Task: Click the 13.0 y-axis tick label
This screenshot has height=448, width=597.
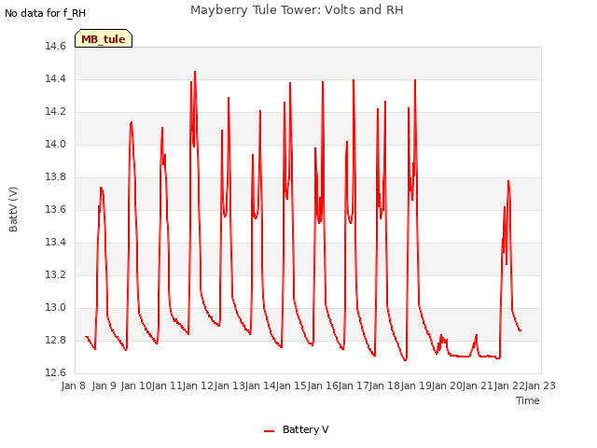Action: tap(56, 307)
